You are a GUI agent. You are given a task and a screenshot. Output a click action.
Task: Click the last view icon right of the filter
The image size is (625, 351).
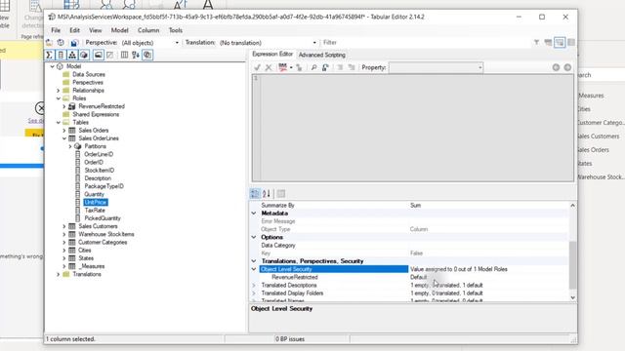point(571,42)
